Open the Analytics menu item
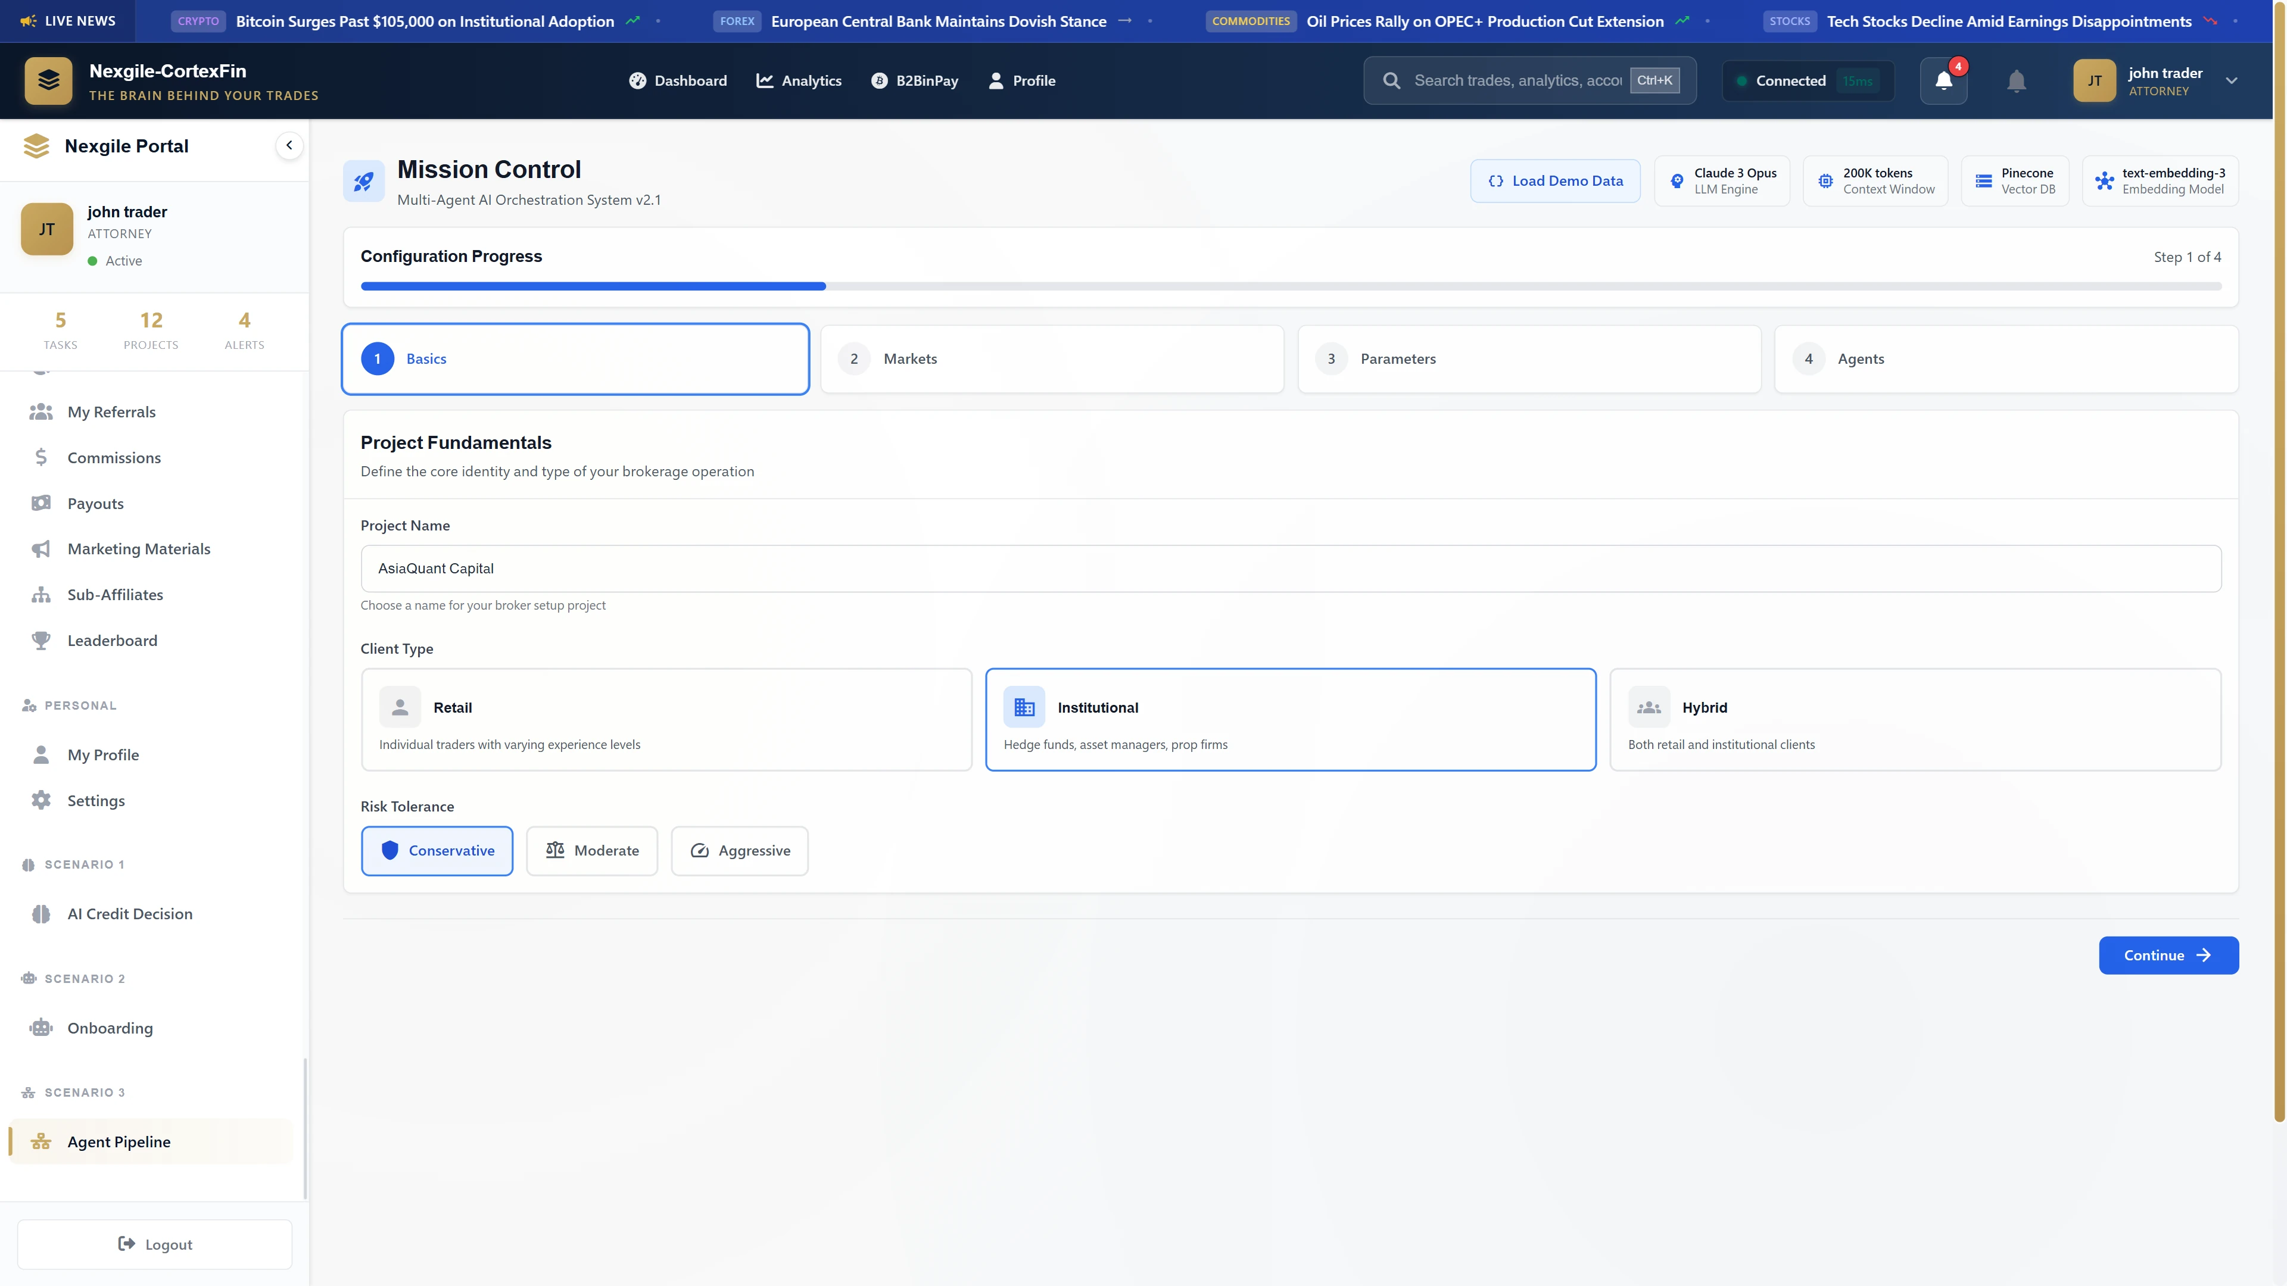 pyautogui.click(x=798, y=80)
